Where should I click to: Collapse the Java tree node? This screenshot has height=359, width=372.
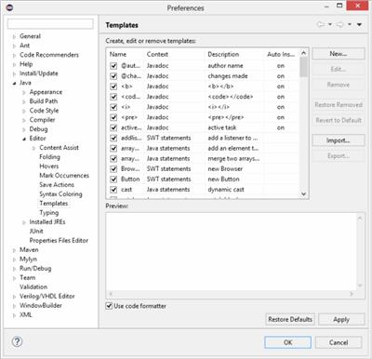pos(14,83)
